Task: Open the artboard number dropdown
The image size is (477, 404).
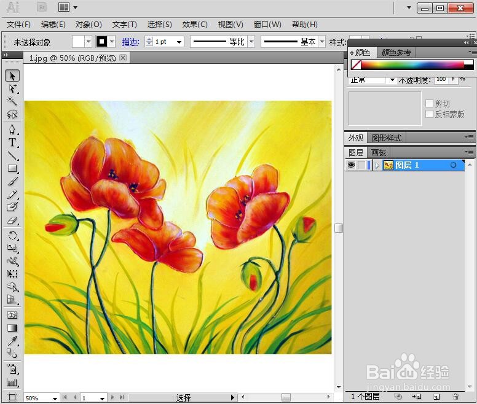Action: click(x=102, y=398)
